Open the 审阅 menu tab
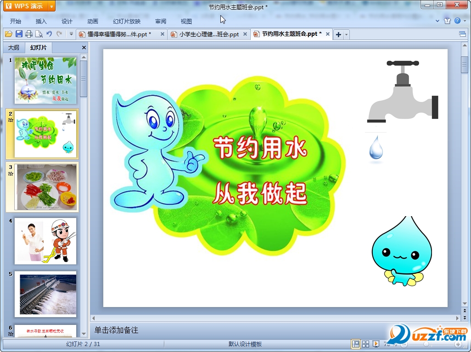The image size is (471, 352). pyautogui.click(x=161, y=21)
